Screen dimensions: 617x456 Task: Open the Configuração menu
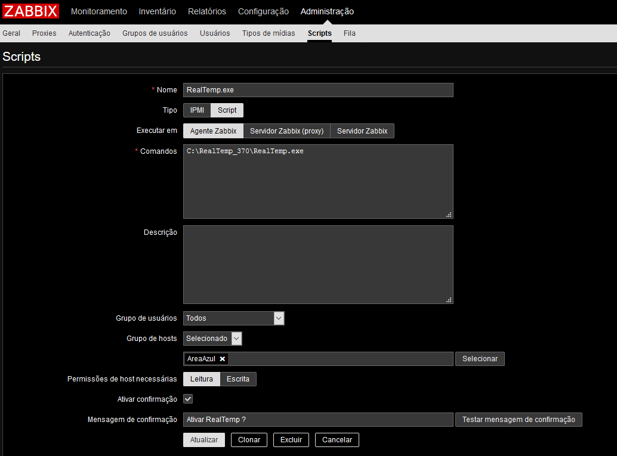263,11
